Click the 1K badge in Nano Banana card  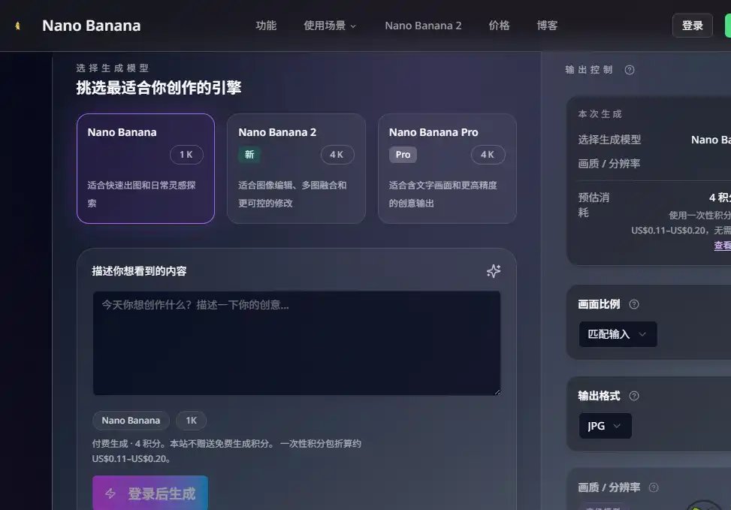click(x=186, y=154)
